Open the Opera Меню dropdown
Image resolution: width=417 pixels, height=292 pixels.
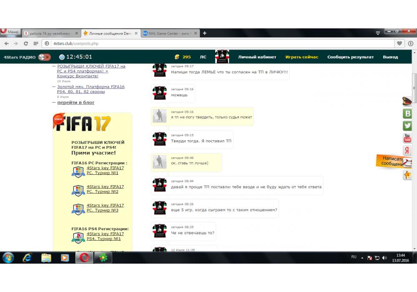[10, 32]
